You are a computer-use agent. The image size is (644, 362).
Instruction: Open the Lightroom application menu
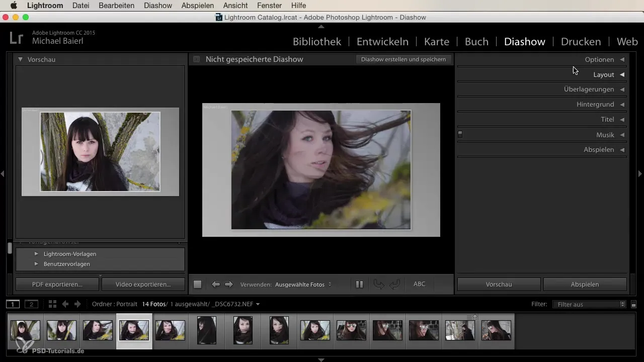click(45, 6)
